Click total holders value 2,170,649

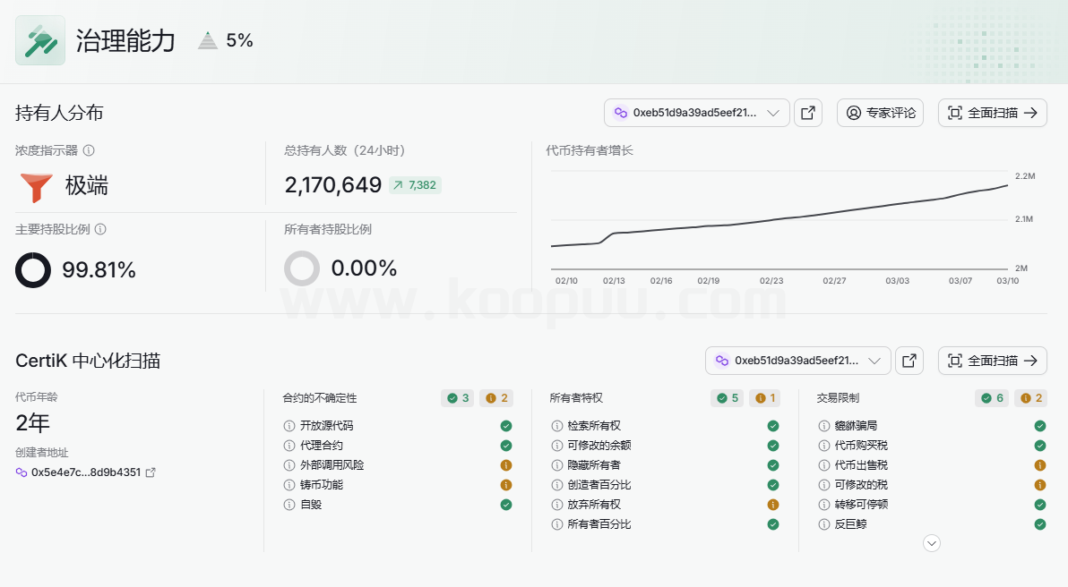(333, 185)
